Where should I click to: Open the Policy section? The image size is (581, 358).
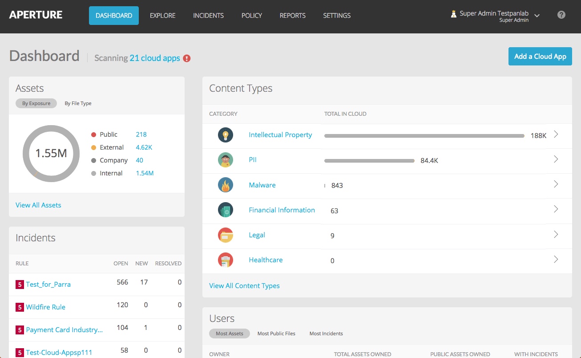[x=251, y=16]
